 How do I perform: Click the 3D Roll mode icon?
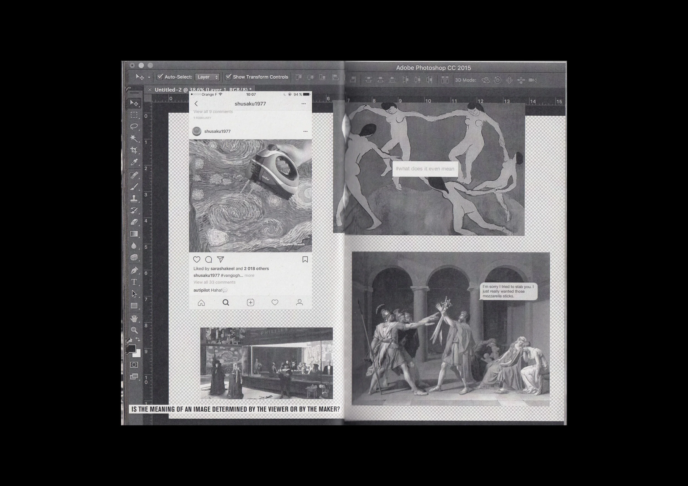pyautogui.click(x=497, y=80)
